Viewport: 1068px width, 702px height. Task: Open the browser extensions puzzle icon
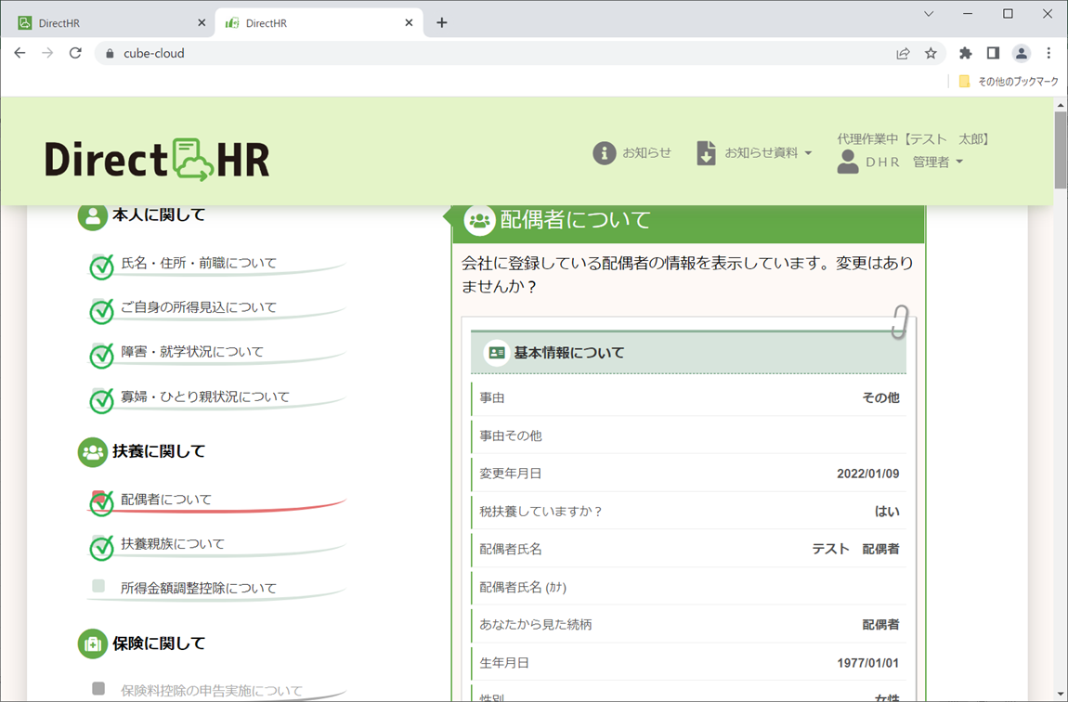(965, 53)
